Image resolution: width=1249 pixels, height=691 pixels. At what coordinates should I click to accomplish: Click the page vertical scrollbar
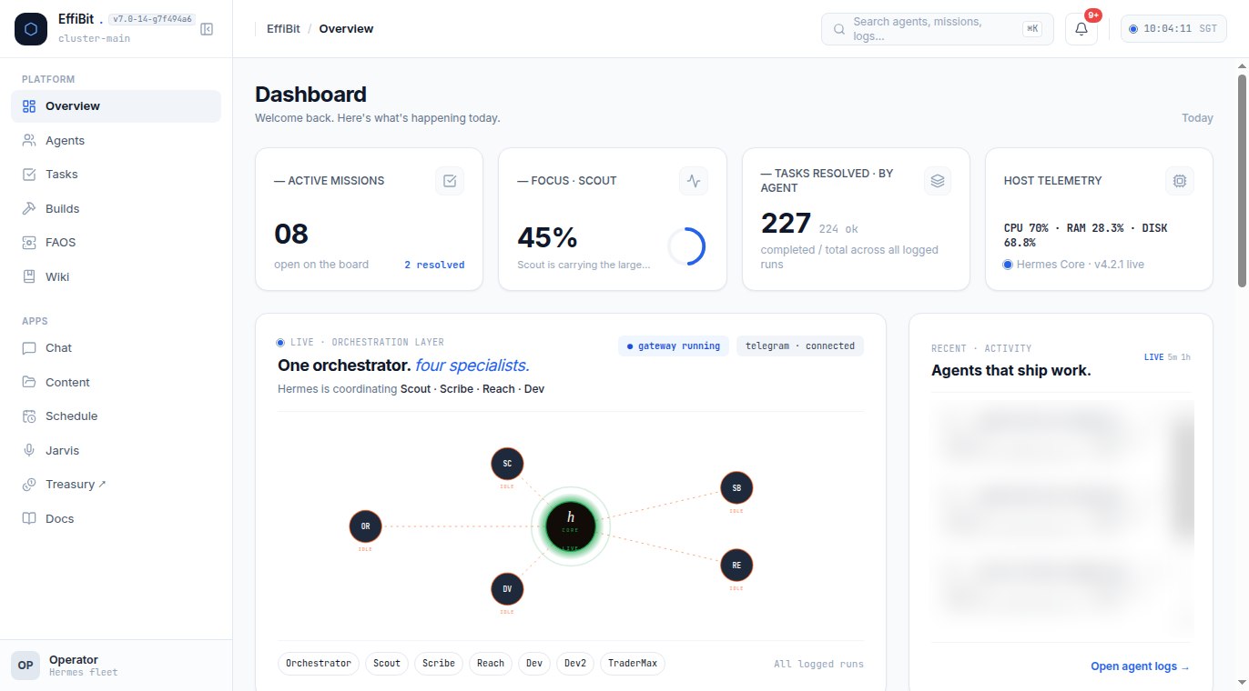click(x=1242, y=182)
